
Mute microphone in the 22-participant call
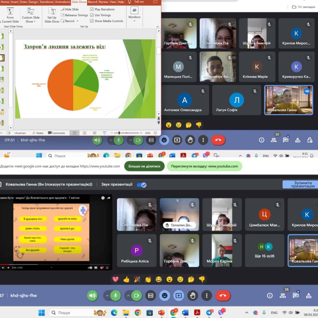click(x=119, y=140)
